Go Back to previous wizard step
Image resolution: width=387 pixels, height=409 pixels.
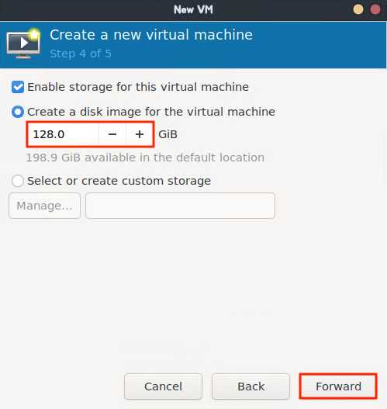[251, 386]
